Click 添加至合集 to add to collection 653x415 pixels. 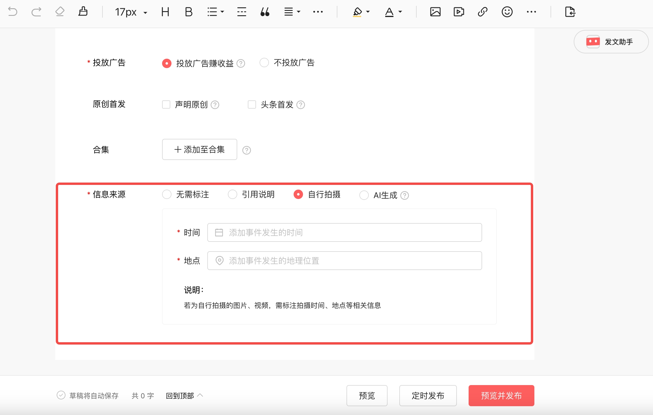[x=199, y=149]
